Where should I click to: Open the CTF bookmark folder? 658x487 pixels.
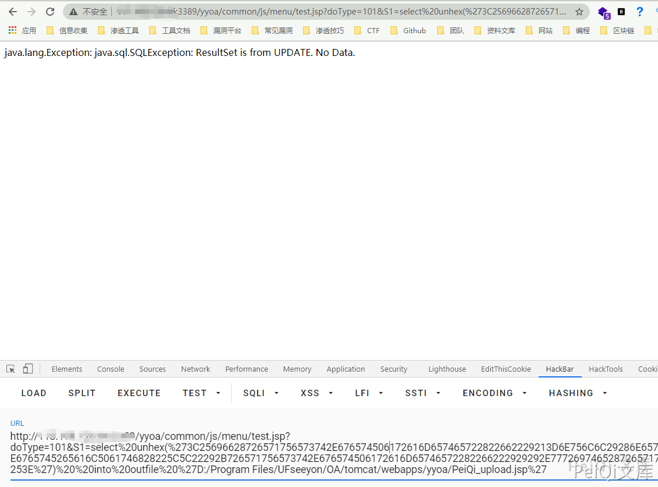pos(368,30)
